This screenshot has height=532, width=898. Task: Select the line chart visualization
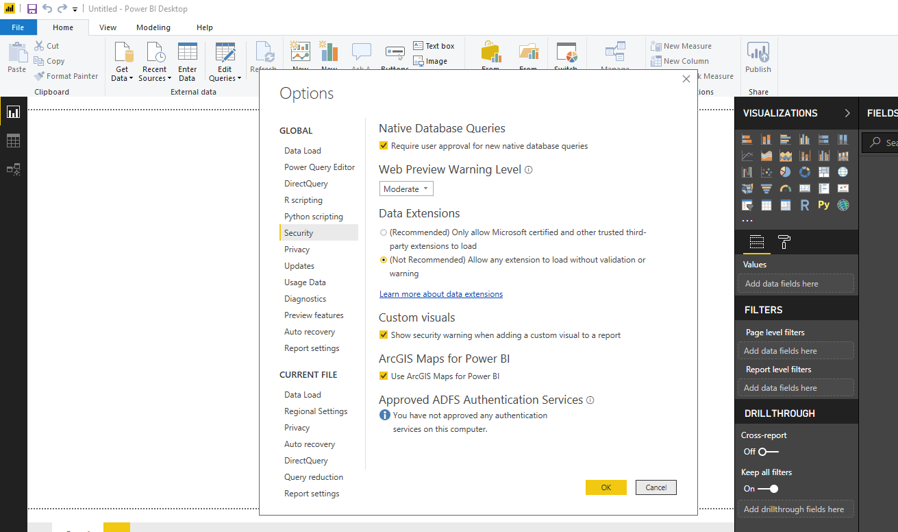[x=747, y=156]
